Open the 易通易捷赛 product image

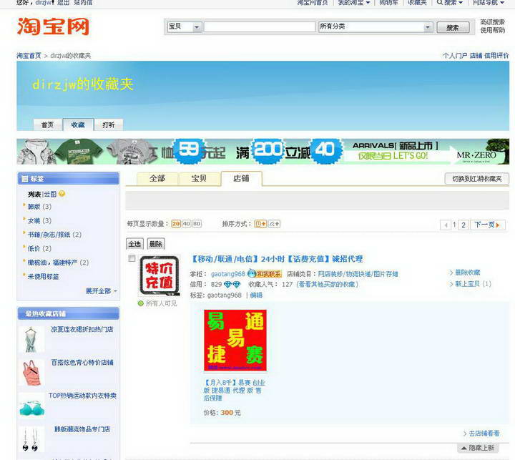pos(235,341)
